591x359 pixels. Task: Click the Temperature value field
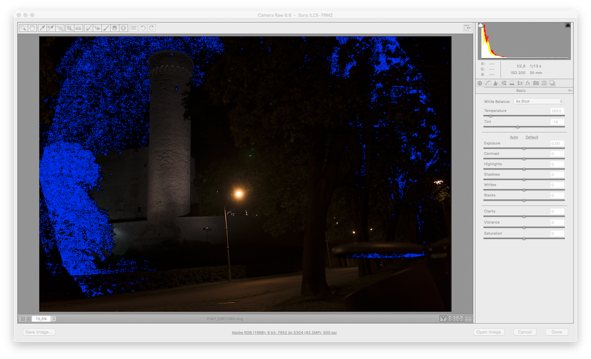(556, 111)
